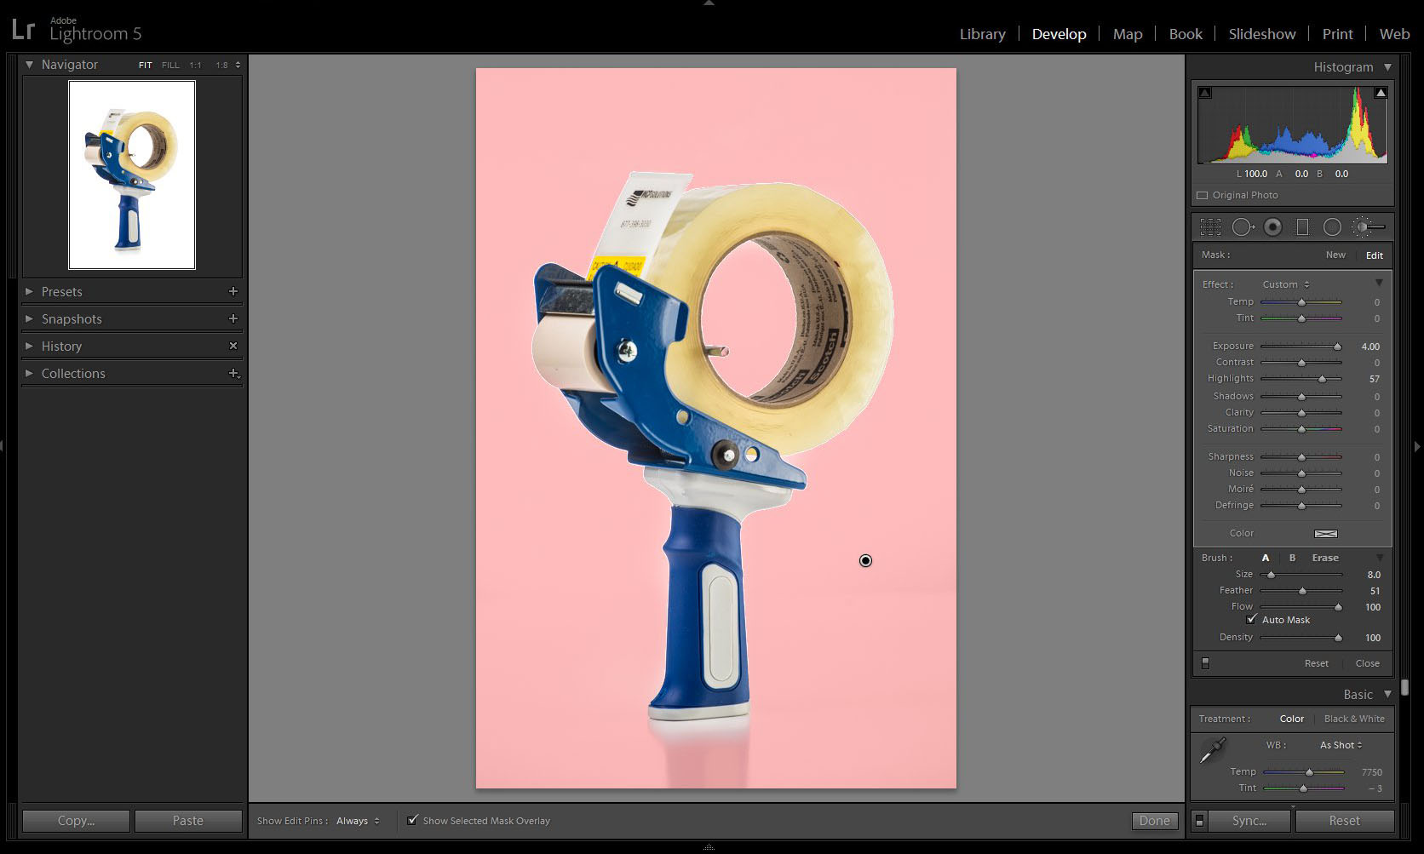1424x854 pixels.
Task: Click the brush Feather slider handle
Action: coord(1302,591)
